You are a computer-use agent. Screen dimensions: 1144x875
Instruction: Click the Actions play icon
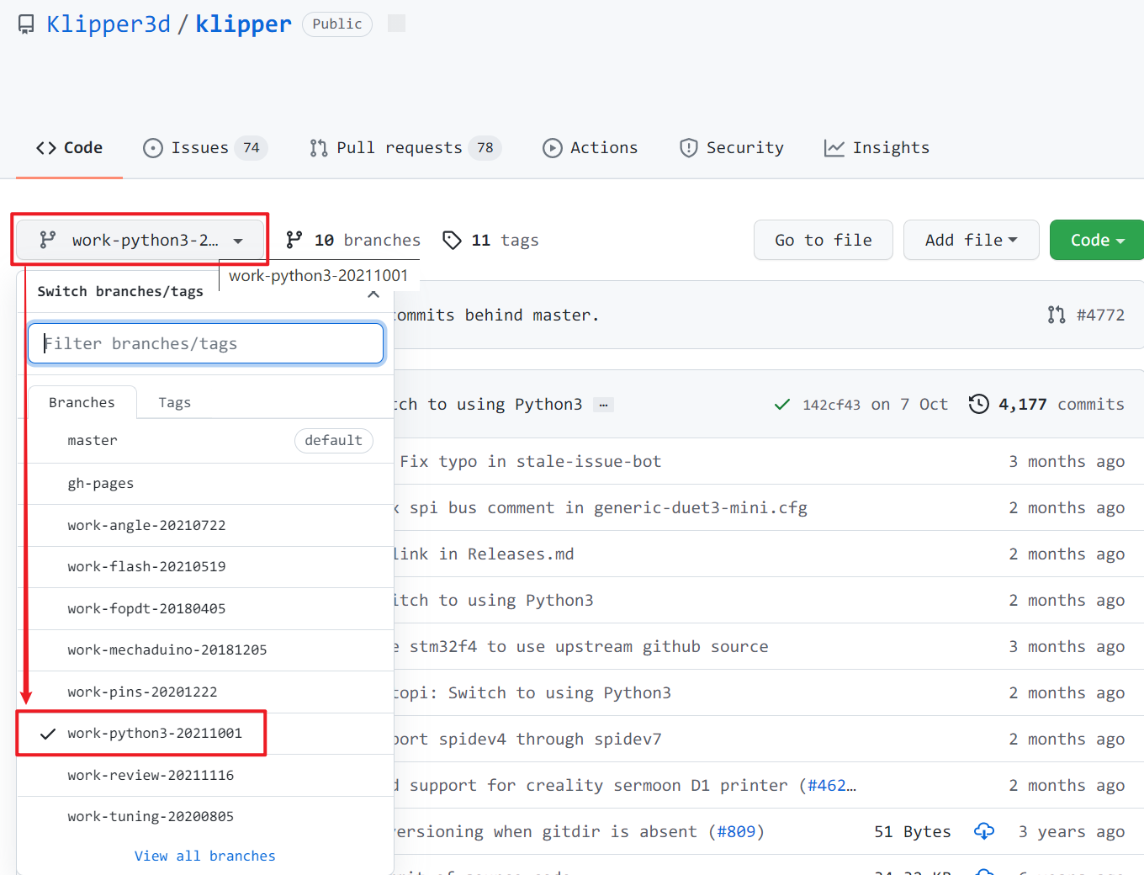click(x=553, y=148)
